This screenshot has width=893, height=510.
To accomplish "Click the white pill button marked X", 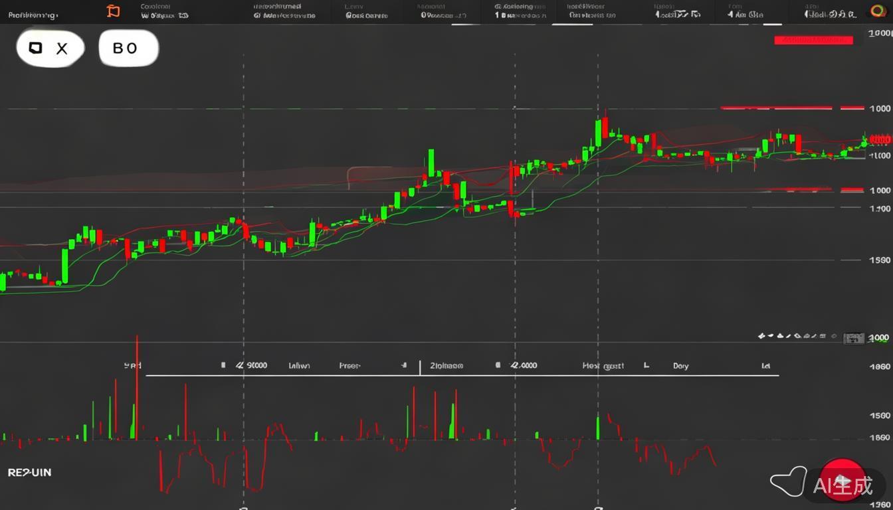I will [x=50, y=48].
